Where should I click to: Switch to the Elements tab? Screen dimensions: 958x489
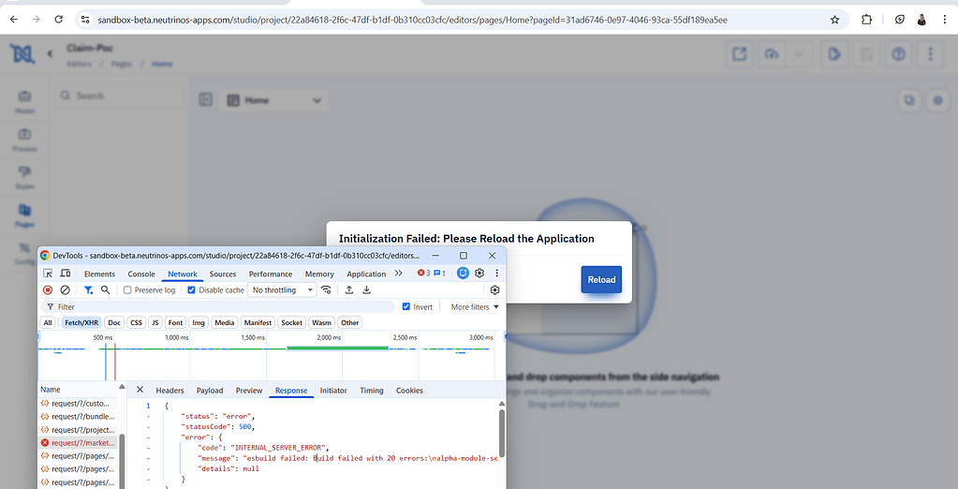pos(99,274)
